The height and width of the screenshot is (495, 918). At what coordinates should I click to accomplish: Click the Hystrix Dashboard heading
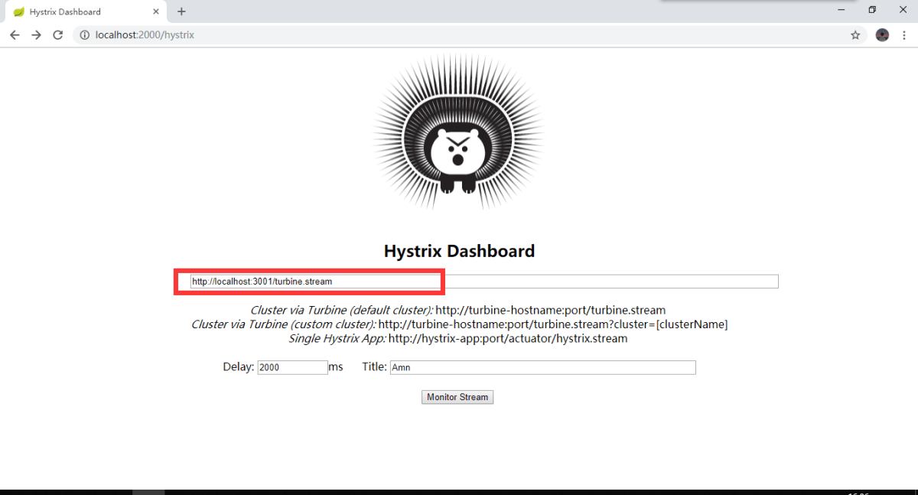(x=459, y=251)
